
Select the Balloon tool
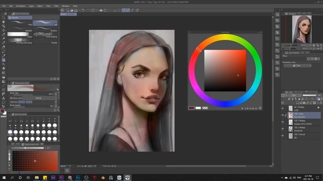click(4, 103)
